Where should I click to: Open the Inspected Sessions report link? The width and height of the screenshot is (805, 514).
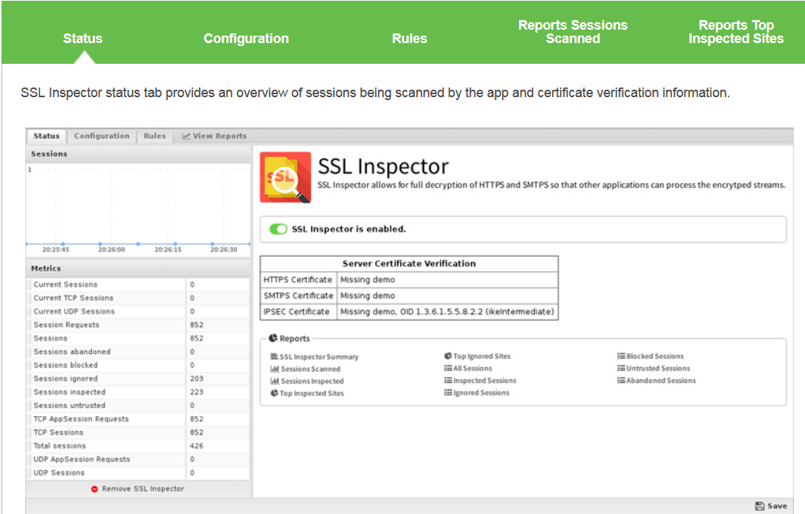pyautogui.click(x=480, y=380)
